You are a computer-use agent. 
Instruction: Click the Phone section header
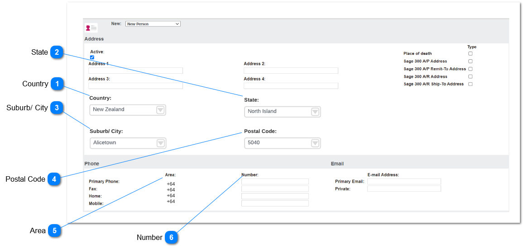pyautogui.click(x=91, y=164)
